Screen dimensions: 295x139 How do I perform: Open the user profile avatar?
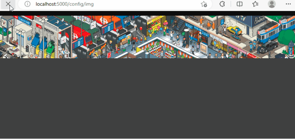(x=272, y=4)
